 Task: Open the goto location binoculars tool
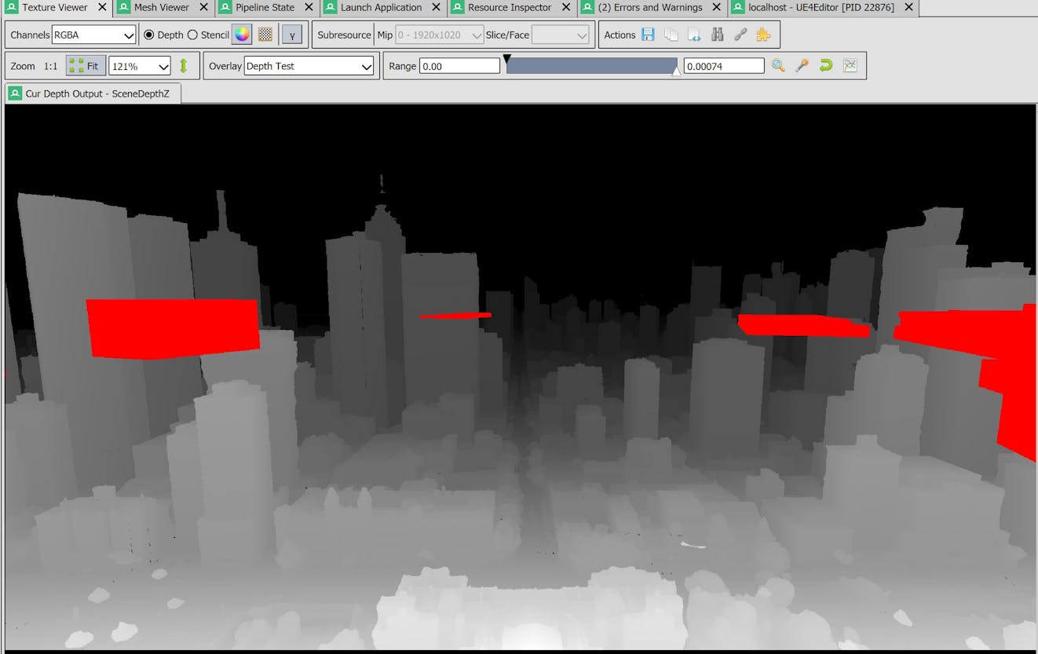[716, 35]
